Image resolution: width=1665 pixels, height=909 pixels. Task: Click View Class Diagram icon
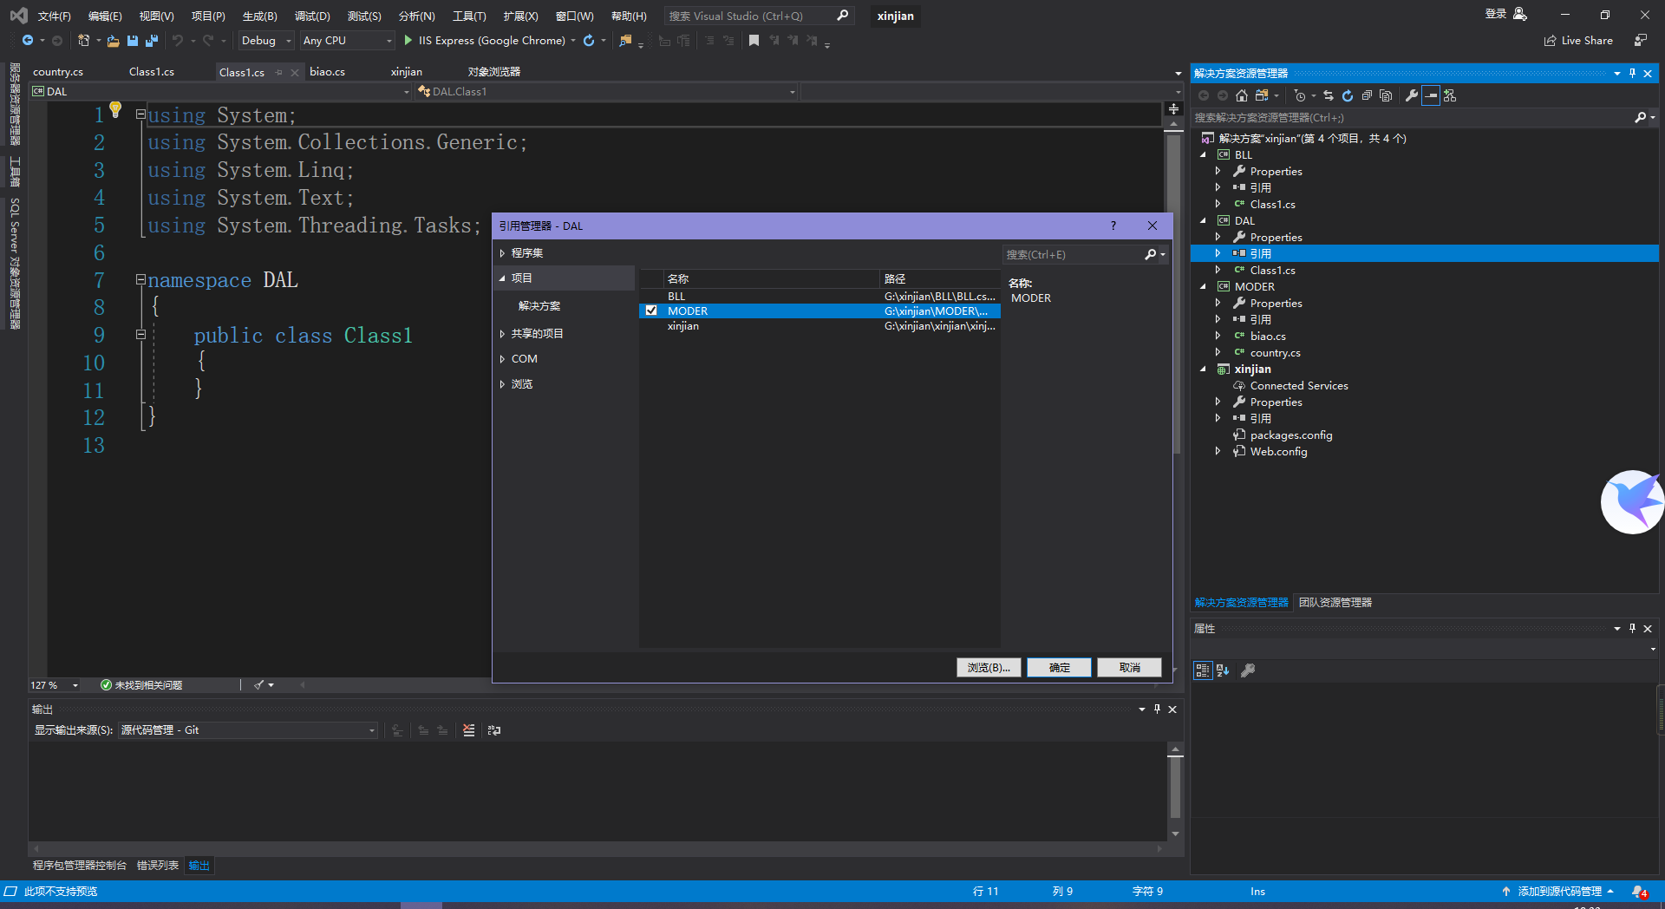(x=1450, y=95)
